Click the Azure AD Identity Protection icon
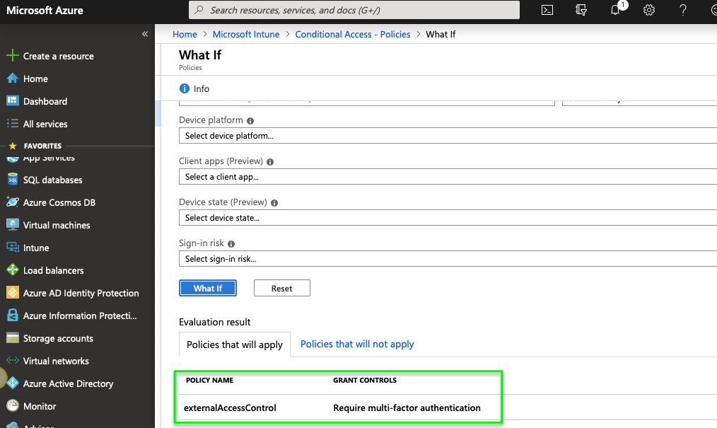 (x=12, y=293)
